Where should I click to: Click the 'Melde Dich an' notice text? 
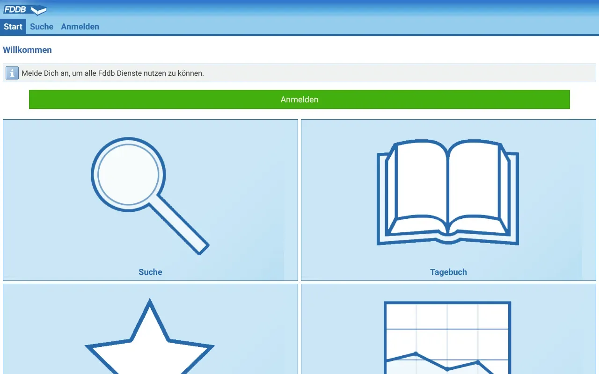113,73
